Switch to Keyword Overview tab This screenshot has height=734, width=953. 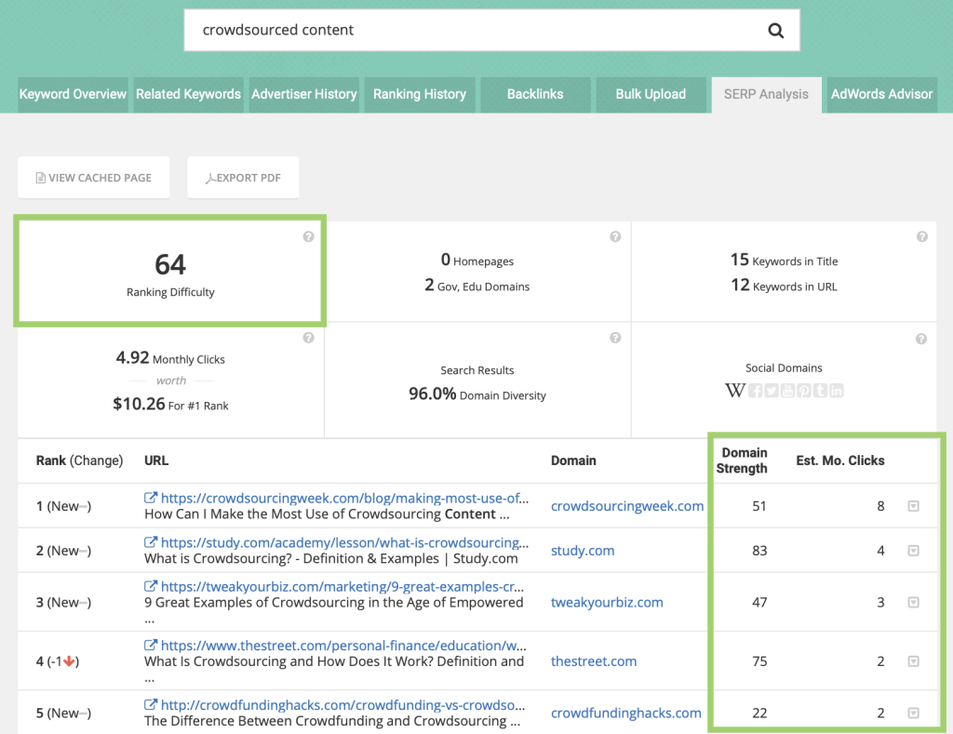click(73, 94)
